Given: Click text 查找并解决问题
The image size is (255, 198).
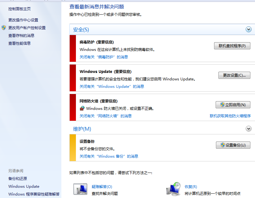Looking at the screenshot, I should click(105, 193).
